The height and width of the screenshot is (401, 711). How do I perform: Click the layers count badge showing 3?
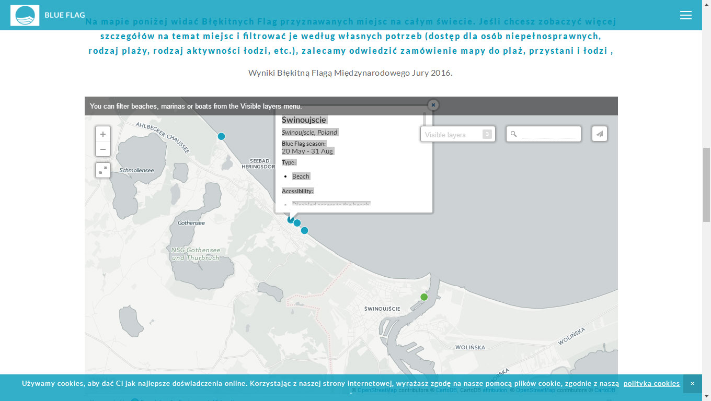tap(487, 134)
